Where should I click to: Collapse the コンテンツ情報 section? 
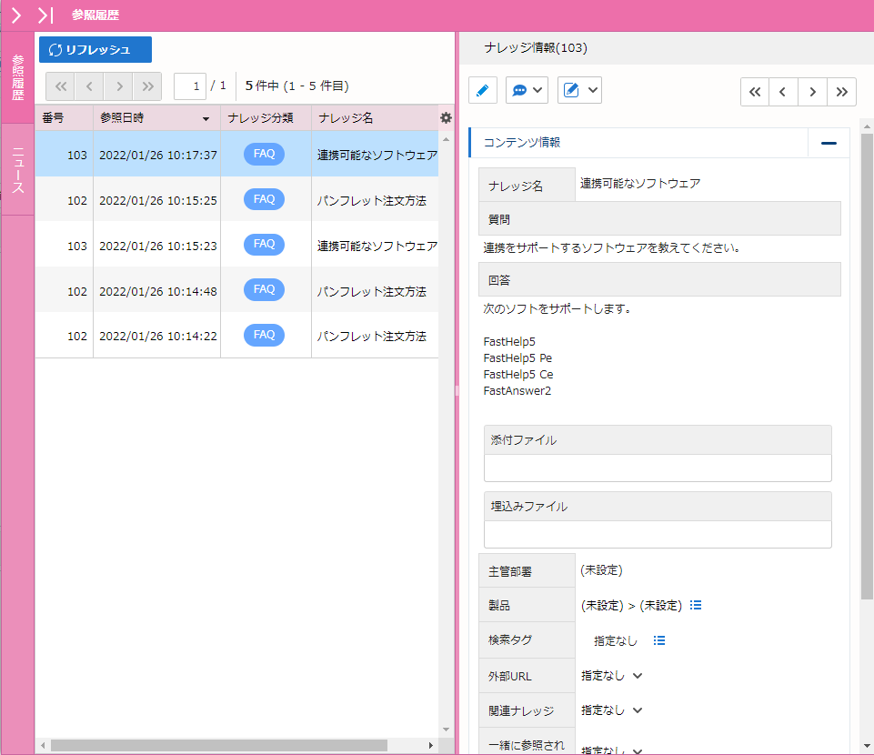point(829,143)
